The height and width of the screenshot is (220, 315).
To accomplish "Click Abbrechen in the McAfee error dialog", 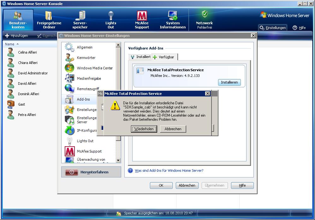I will click(173, 129).
